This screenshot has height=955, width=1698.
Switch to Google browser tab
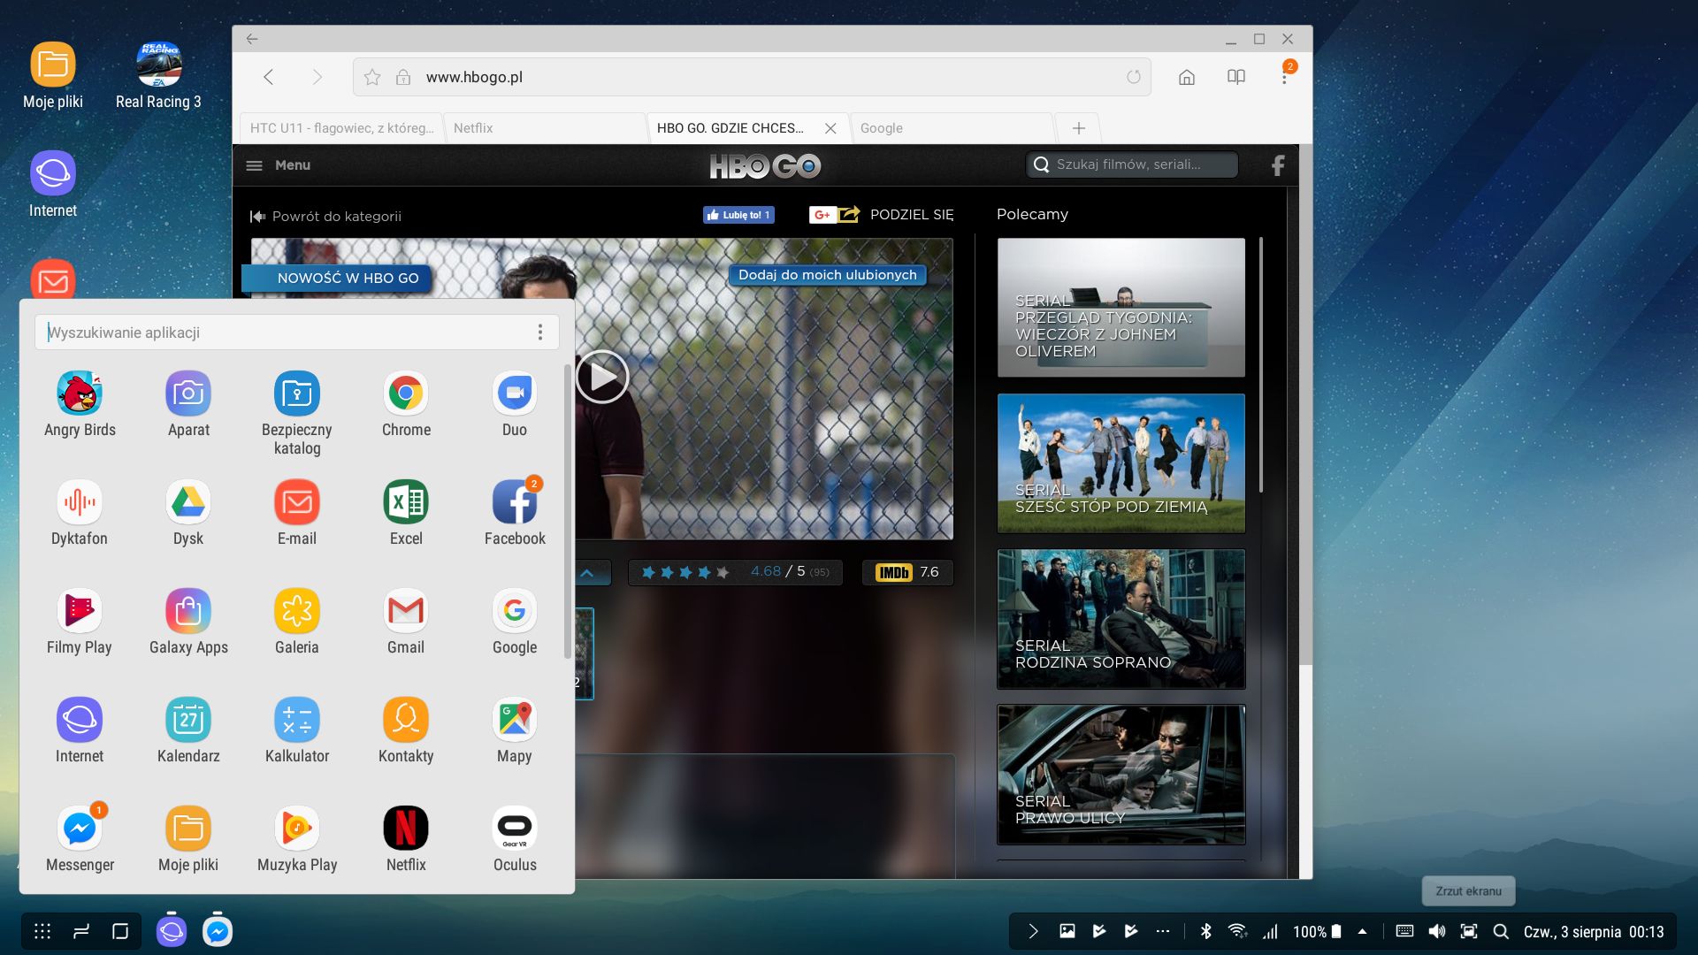click(x=952, y=127)
